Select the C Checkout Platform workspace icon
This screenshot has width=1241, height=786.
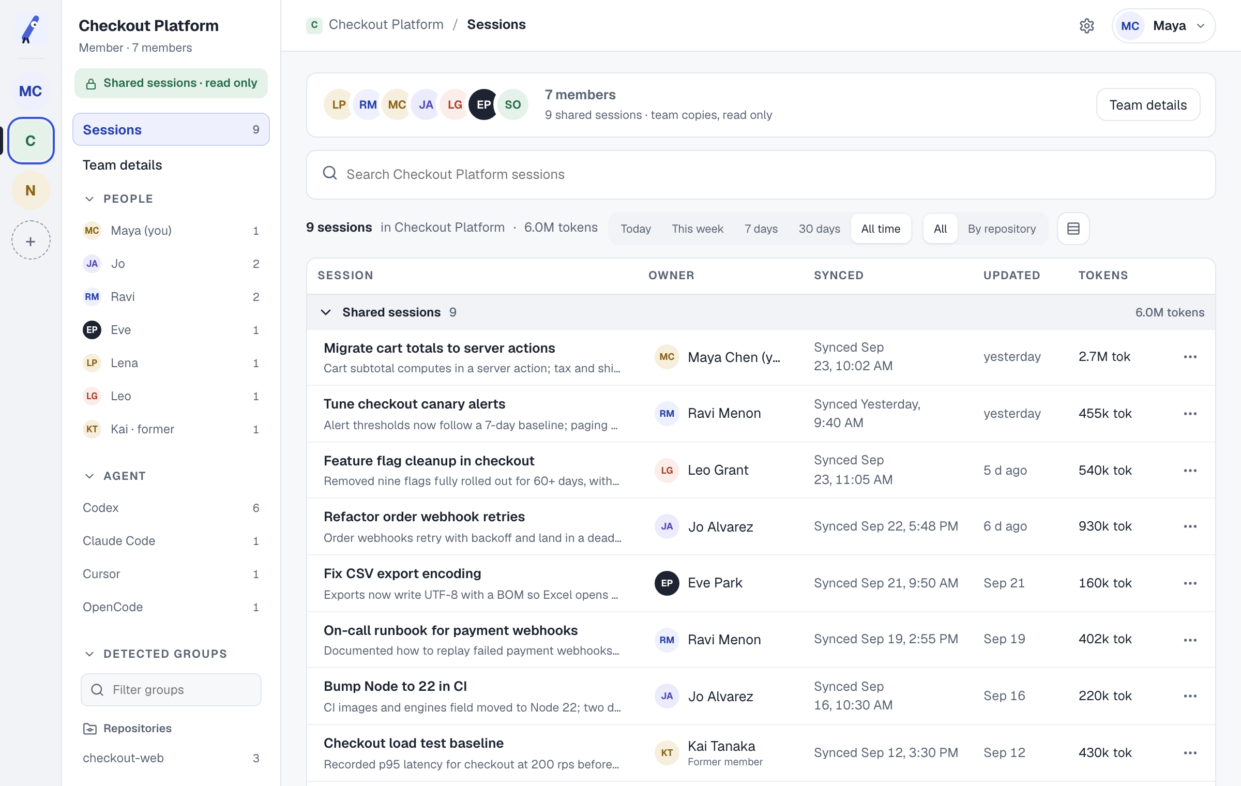coord(31,141)
